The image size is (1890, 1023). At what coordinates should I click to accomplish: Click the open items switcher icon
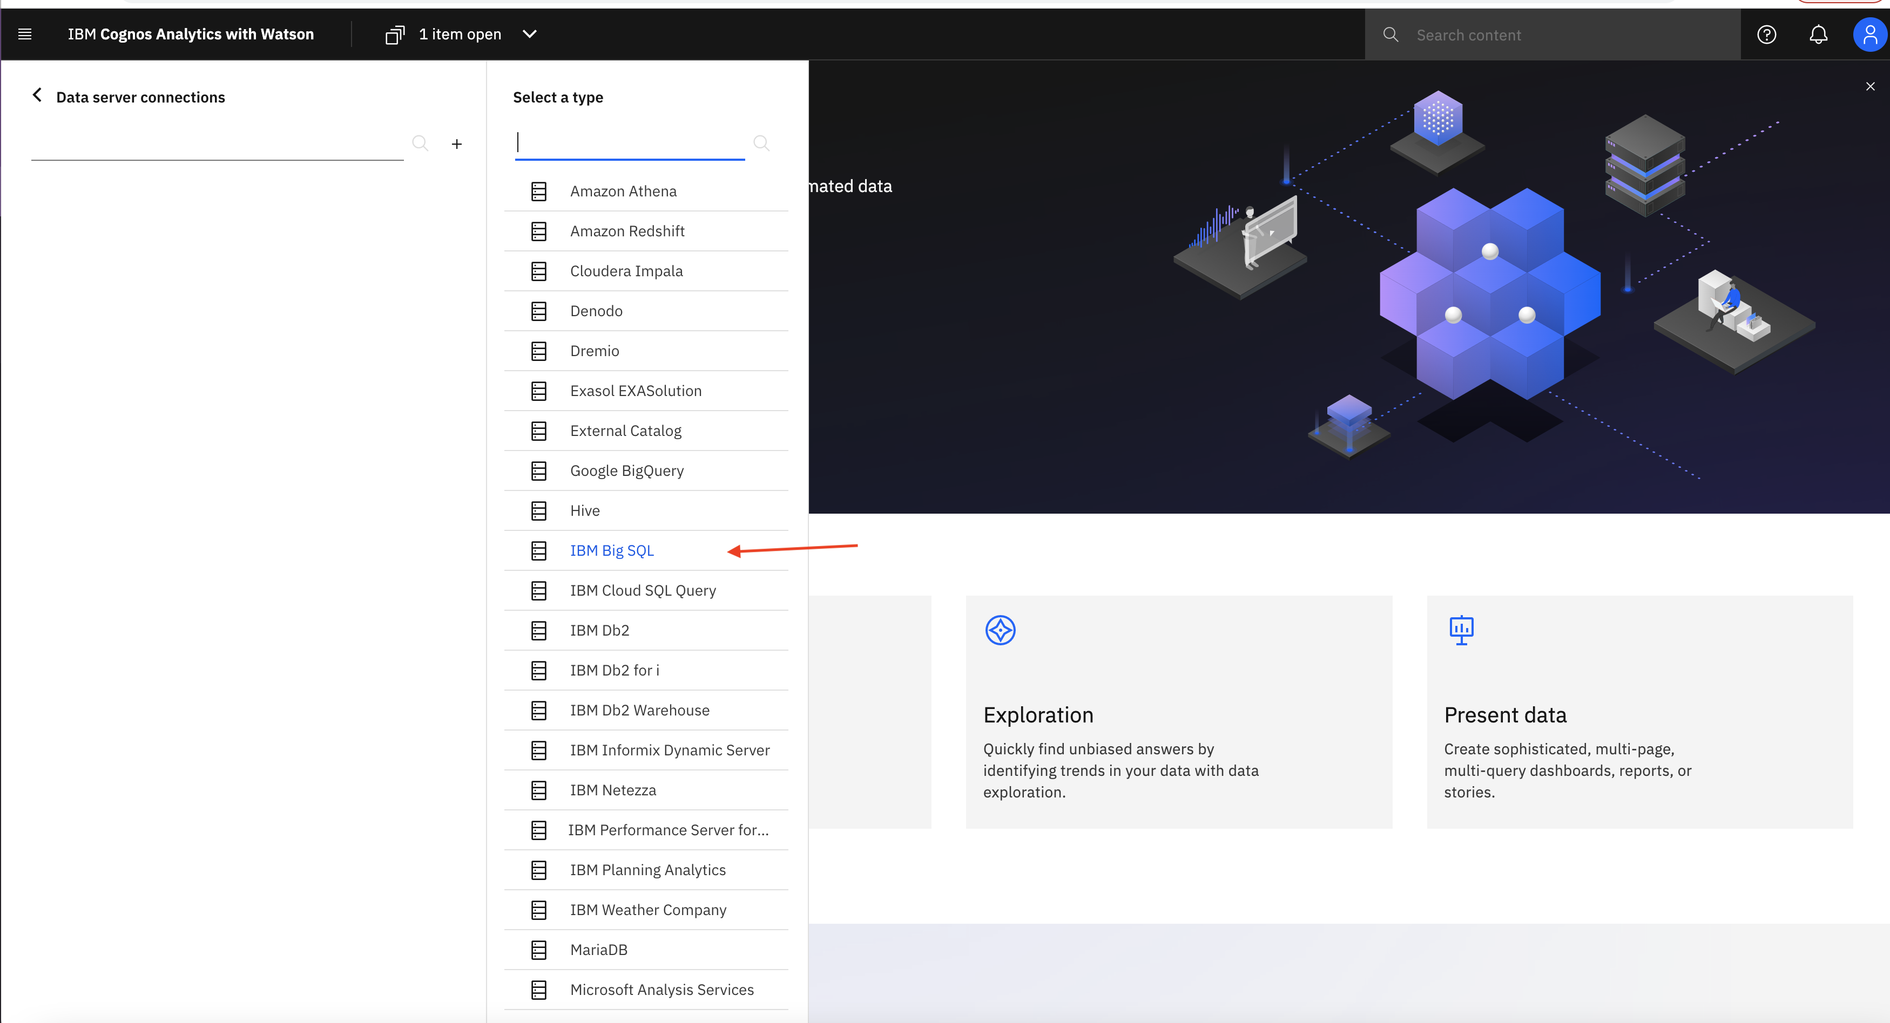[395, 35]
